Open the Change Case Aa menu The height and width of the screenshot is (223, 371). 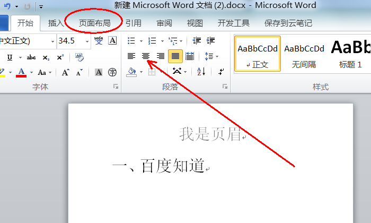pyautogui.click(x=44, y=72)
